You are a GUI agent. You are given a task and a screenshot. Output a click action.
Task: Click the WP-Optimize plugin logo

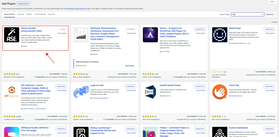[x=11, y=92]
